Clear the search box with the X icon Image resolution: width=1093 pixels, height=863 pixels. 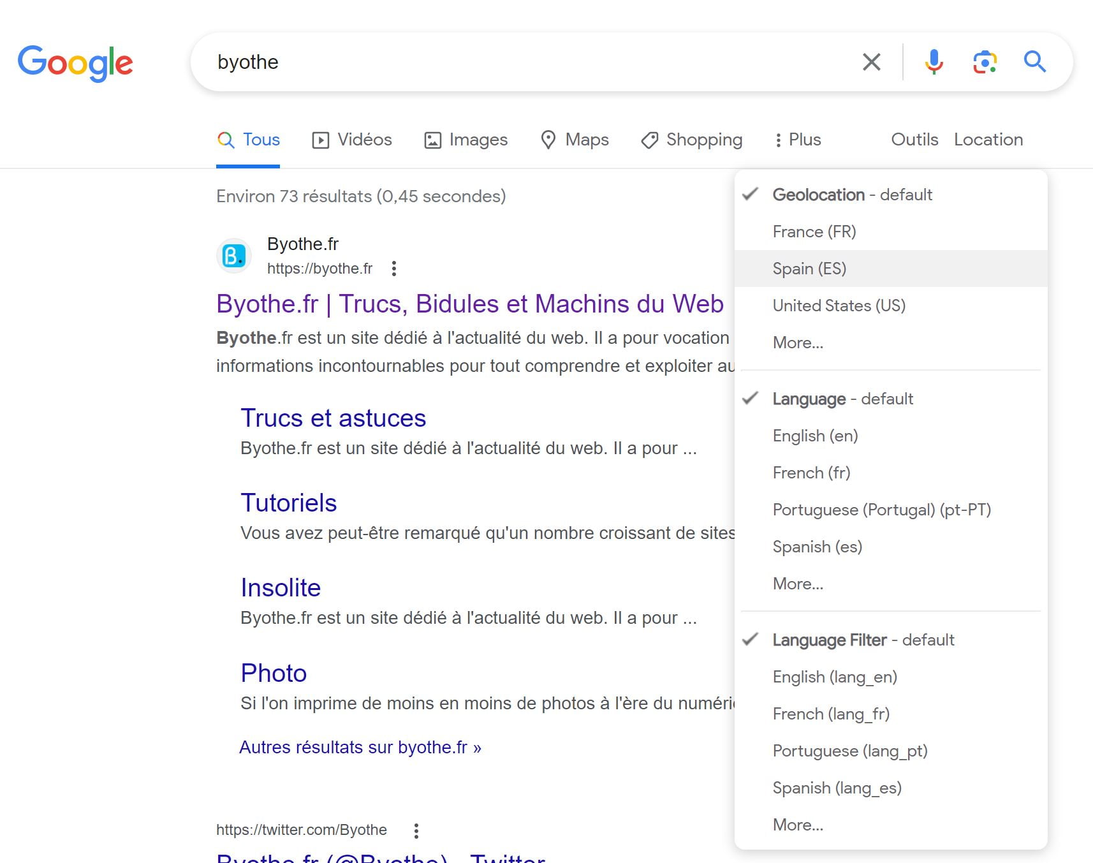(x=871, y=62)
